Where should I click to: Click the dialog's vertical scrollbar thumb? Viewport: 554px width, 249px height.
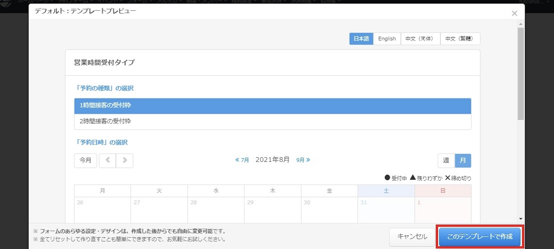pyautogui.click(x=520, y=73)
